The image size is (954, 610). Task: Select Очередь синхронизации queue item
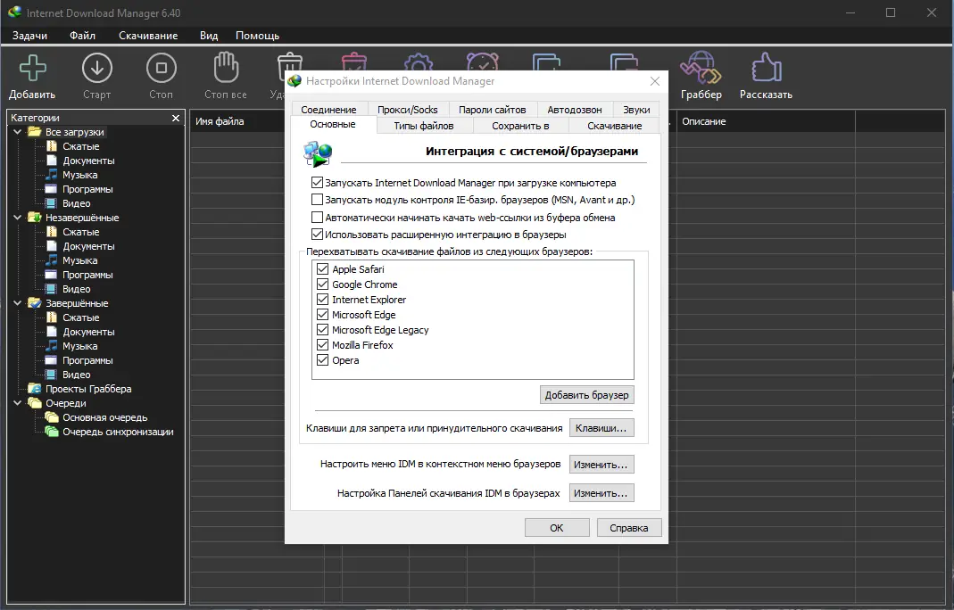[118, 432]
